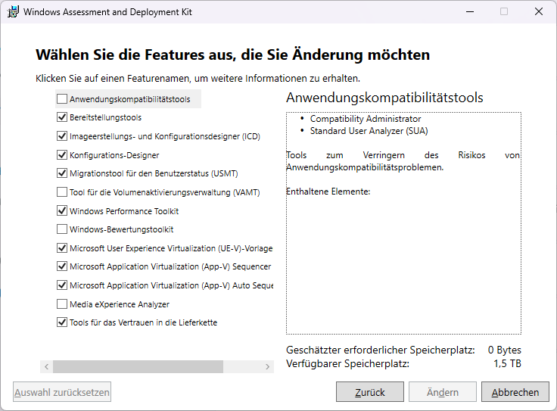
Task: Uncheck Migrationstool für den Benutzerstatus (USMT)
Action: pyautogui.click(x=61, y=173)
